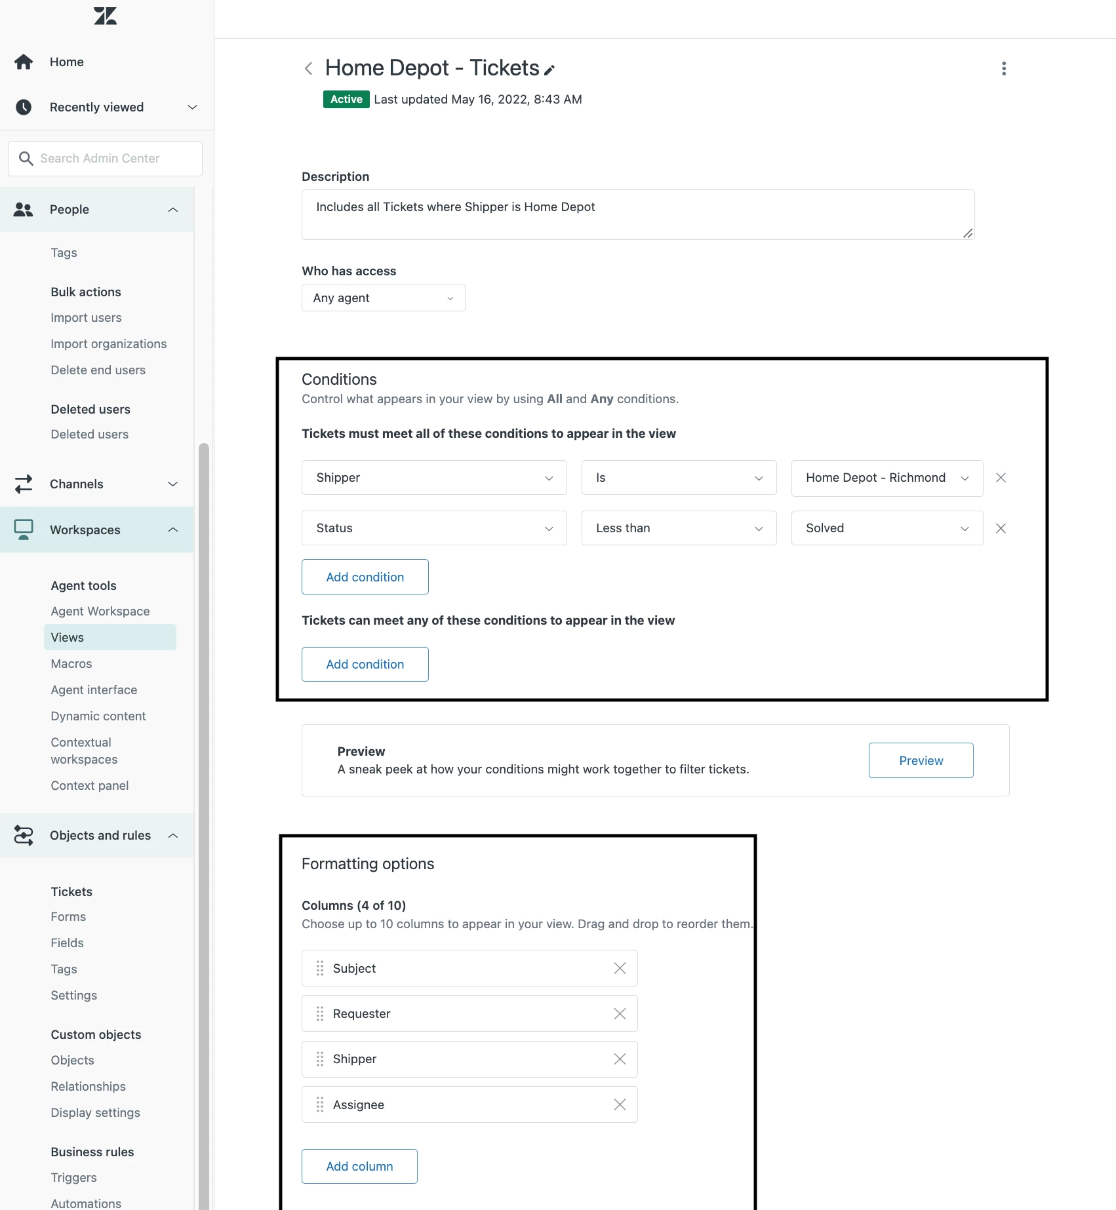Remove the Shipper condition row
This screenshot has width=1116, height=1210.
[x=1001, y=477]
